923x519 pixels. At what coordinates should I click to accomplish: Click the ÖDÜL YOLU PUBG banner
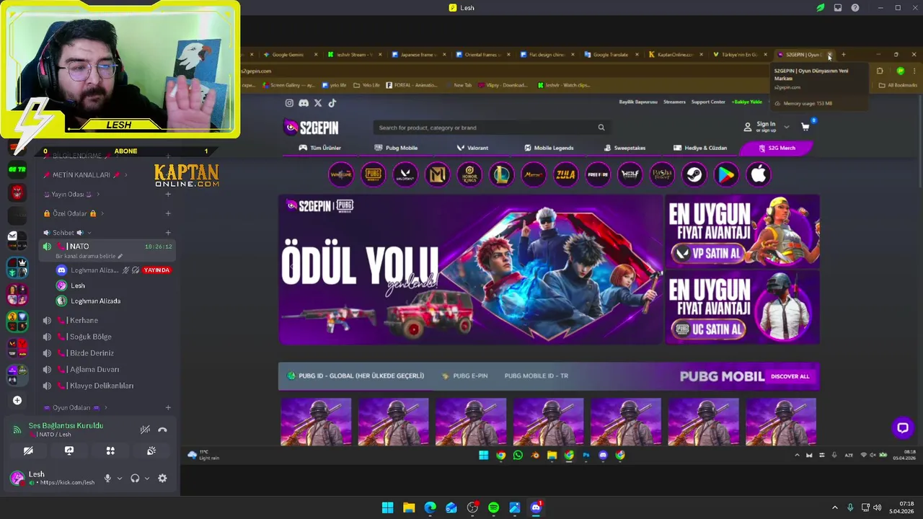click(470, 270)
